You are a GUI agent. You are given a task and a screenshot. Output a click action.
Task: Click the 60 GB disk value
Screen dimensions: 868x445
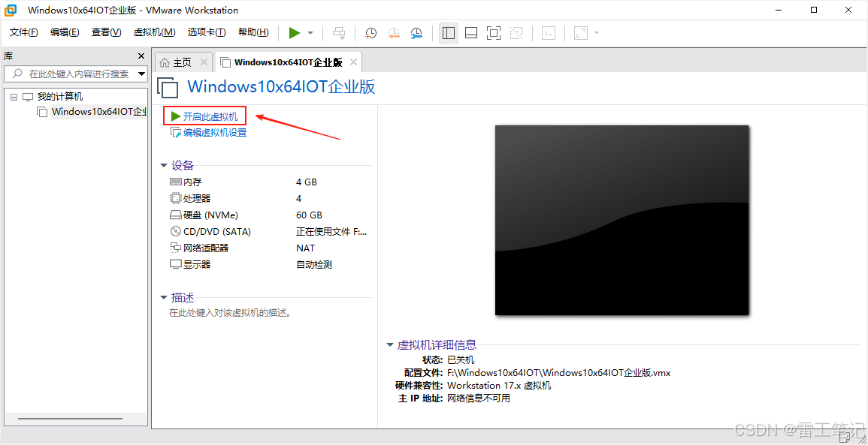click(x=309, y=215)
